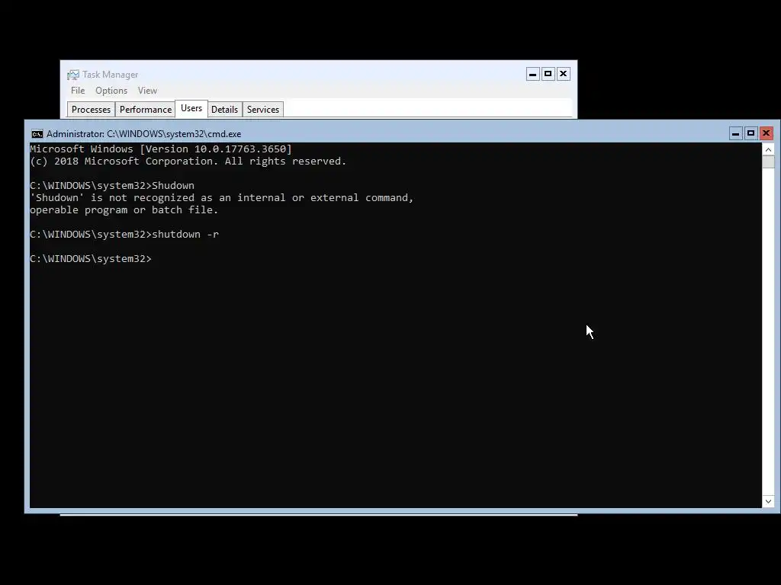
Task: Click the Microsoft Windows version line
Action: [x=161, y=149]
